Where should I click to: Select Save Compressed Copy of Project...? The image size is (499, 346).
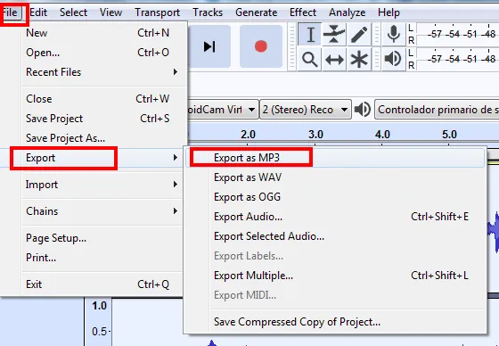point(335,322)
